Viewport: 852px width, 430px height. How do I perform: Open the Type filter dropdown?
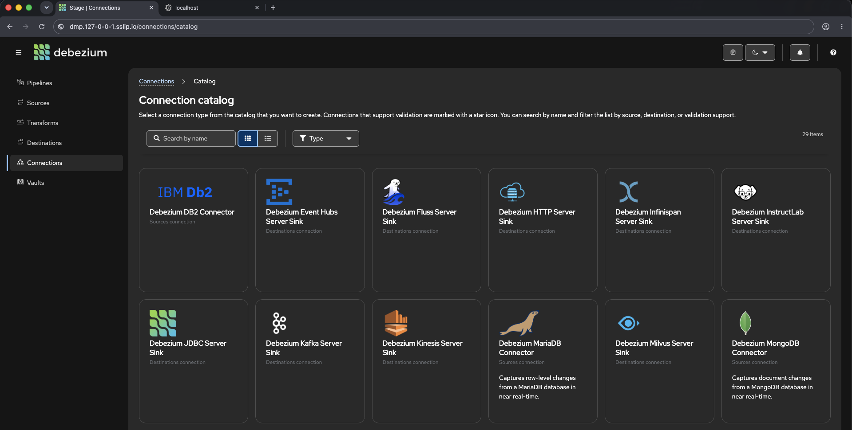325,138
